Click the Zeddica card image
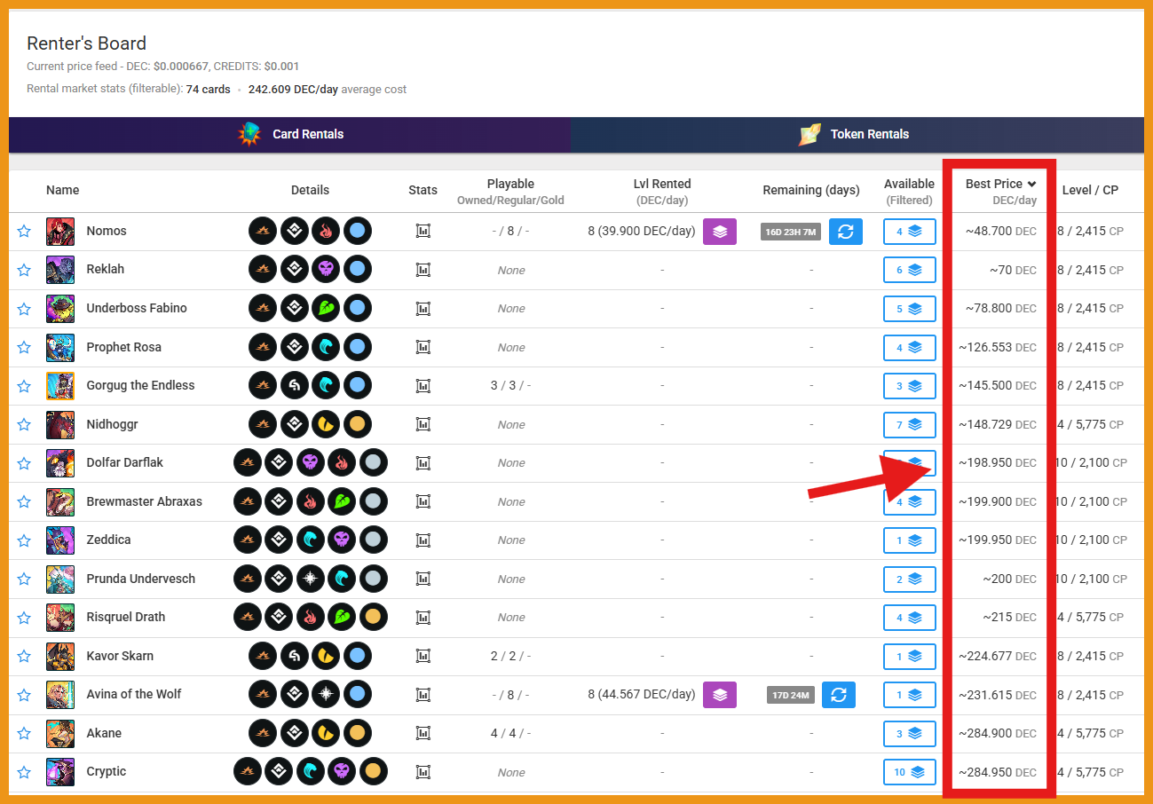The width and height of the screenshot is (1153, 804). [x=60, y=540]
